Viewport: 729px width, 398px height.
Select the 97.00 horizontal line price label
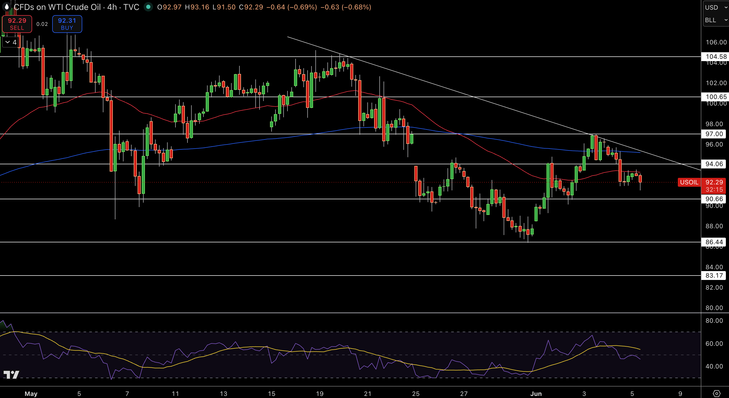[714, 134]
